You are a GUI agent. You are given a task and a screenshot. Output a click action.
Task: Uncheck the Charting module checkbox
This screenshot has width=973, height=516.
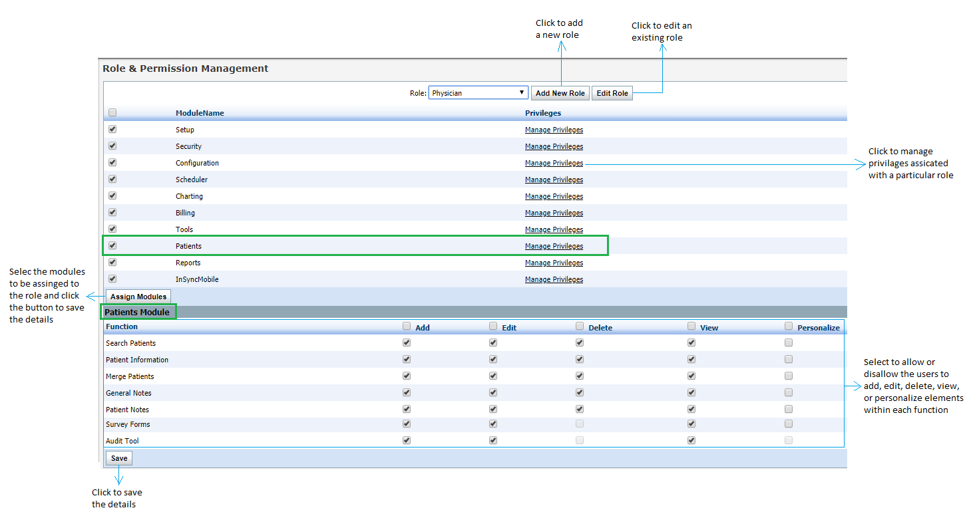coord(112,195)
